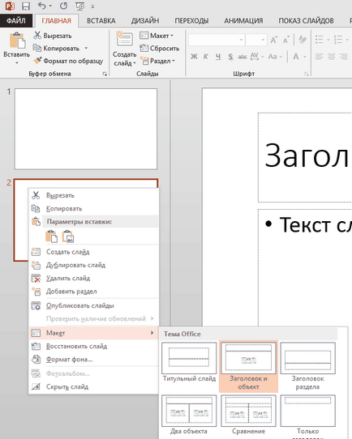This screenshot has height=439, width=352.
Task: Toggle bold Ж formatting button
Action: [x=194, y=57]
